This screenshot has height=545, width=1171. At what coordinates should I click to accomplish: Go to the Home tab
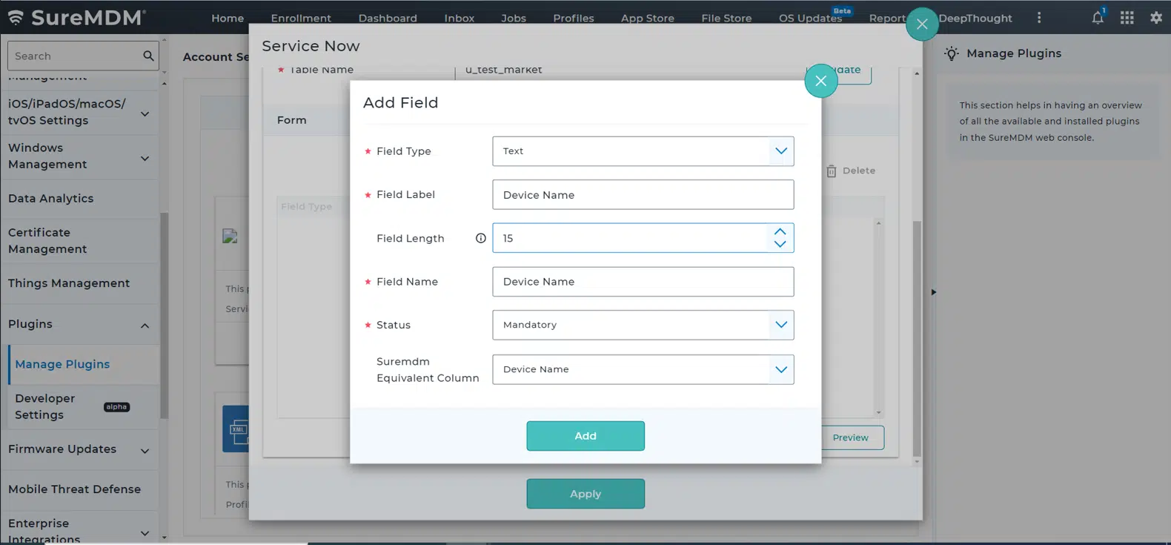228,18
